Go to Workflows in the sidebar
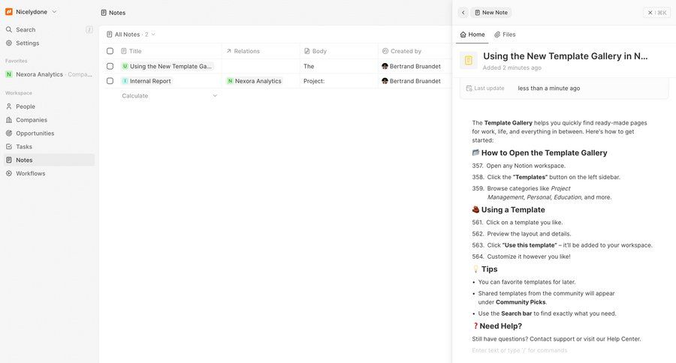This screenshot has width=676, height=363. coord(30,173)
